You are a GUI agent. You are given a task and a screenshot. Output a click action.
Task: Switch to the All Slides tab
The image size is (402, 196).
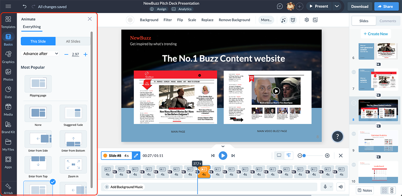pos(73,41)
